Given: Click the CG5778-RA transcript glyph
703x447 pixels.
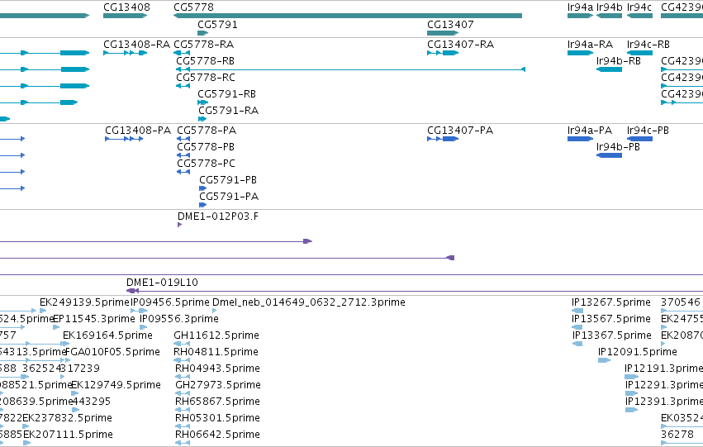Looking at the screenshot, I should coord(182,53).
